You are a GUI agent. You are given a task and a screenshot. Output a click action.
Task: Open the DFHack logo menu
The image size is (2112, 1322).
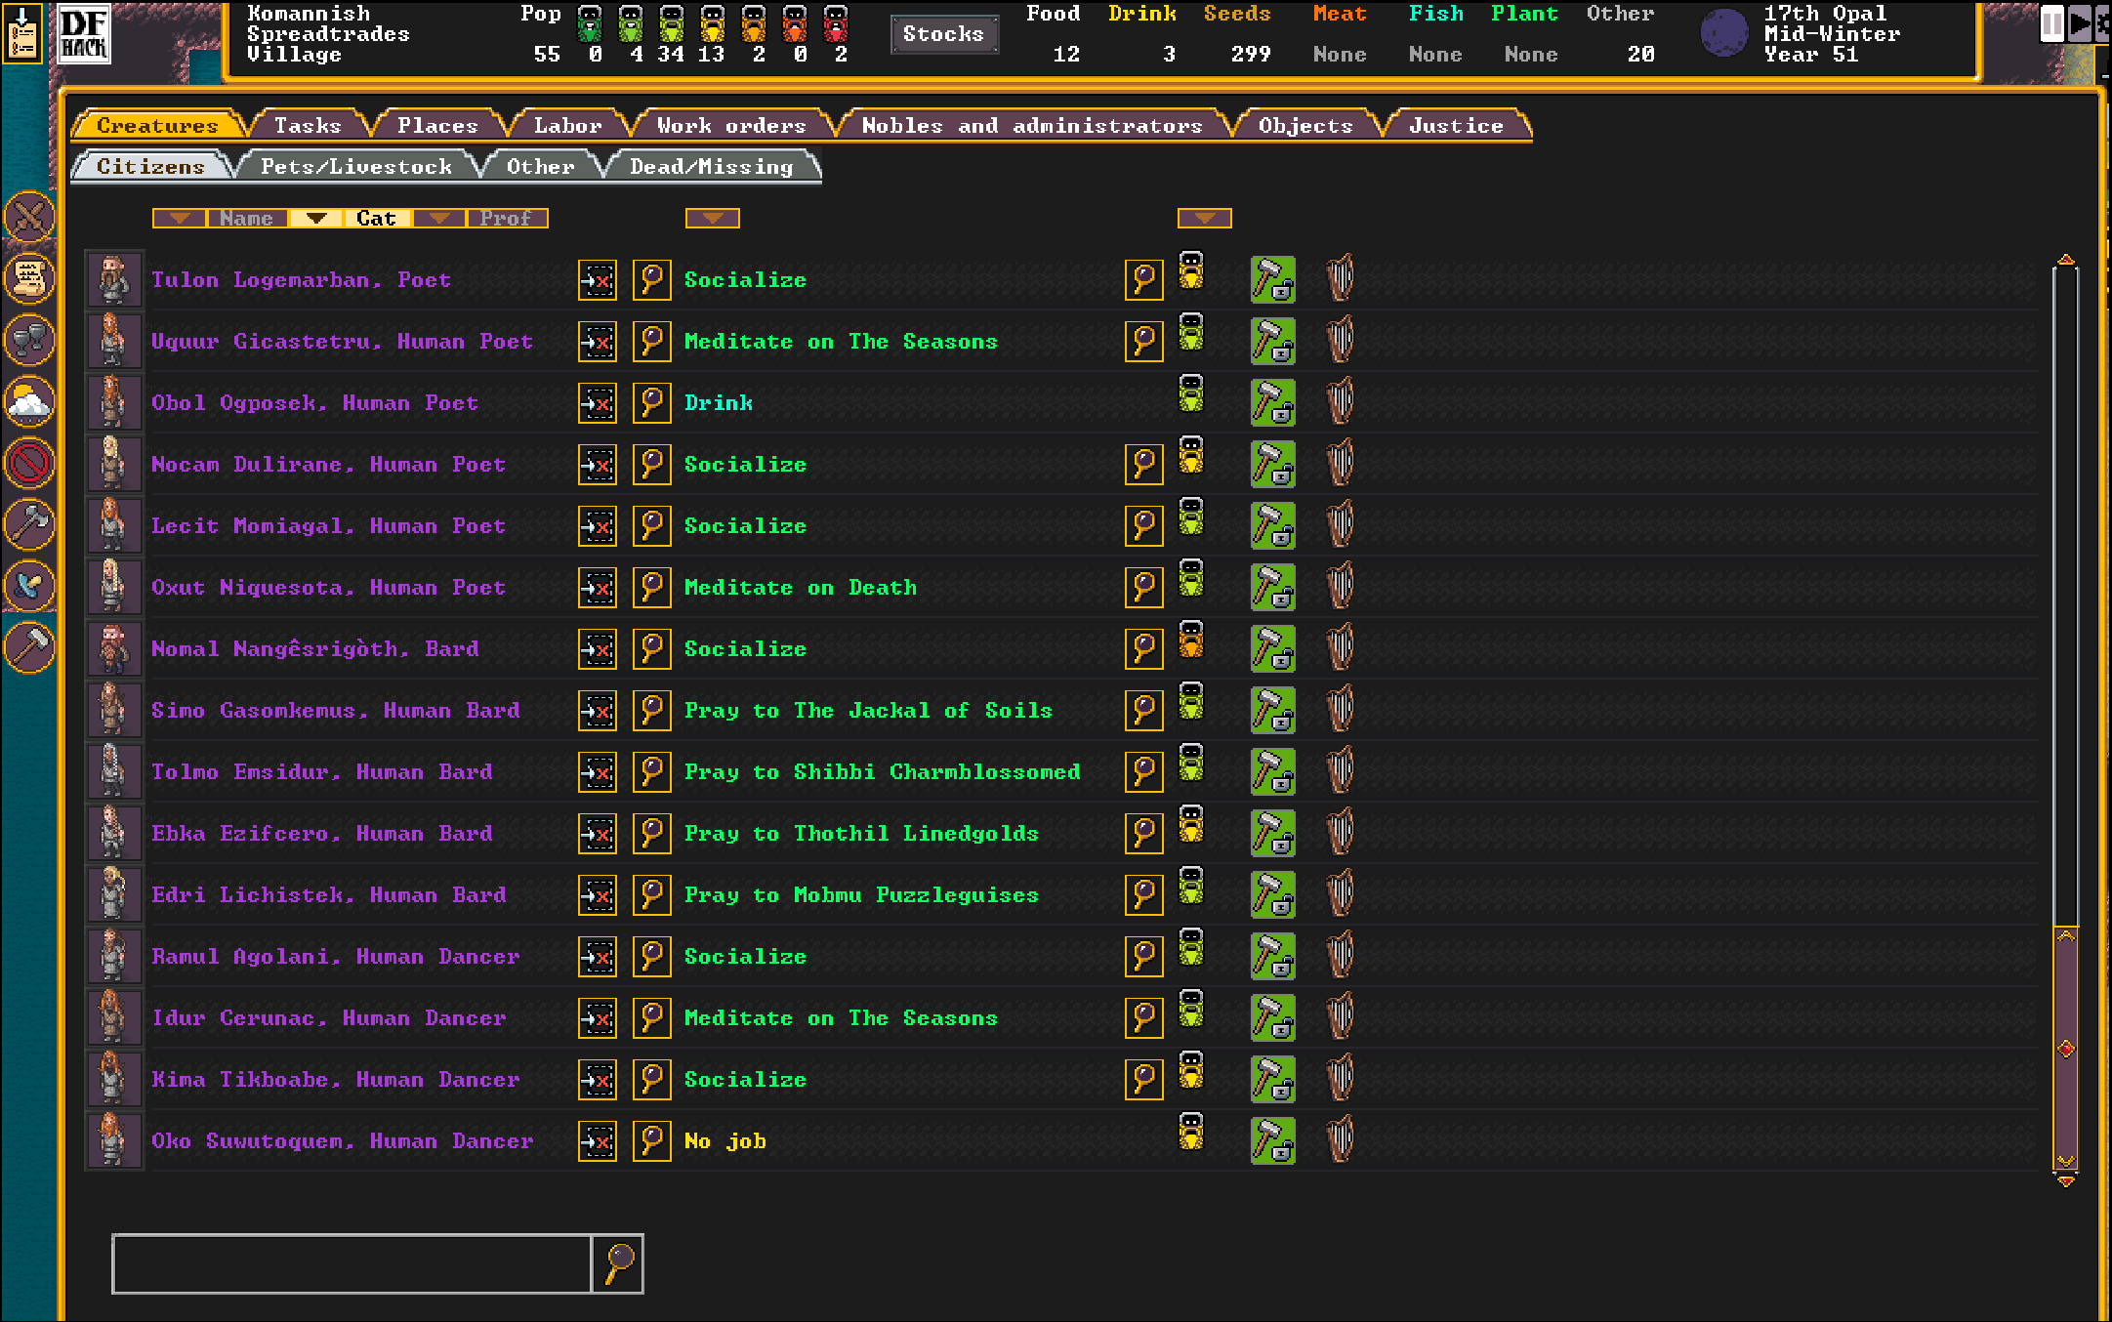pyautogui.click(x=83, y=34)
